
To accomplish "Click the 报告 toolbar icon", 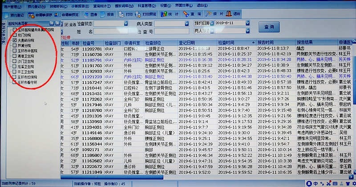I will click(x=106, y=15).
